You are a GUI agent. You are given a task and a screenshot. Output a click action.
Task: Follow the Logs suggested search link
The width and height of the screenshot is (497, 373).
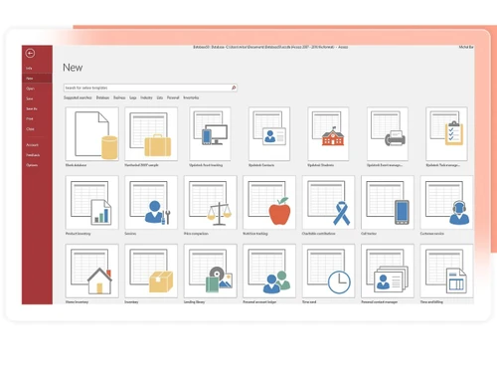(x=133, y=97)
